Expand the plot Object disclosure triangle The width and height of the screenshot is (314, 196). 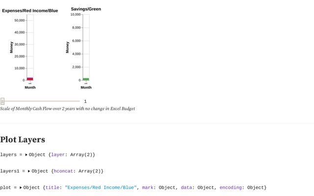(21, 188)
